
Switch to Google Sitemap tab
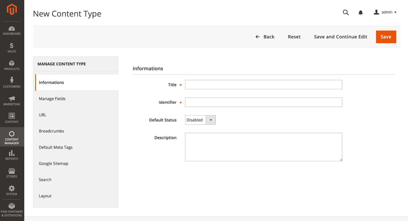point(76,164)
